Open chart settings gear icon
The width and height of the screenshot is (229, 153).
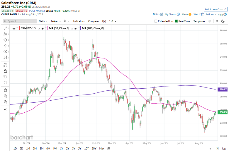[210, 21]
